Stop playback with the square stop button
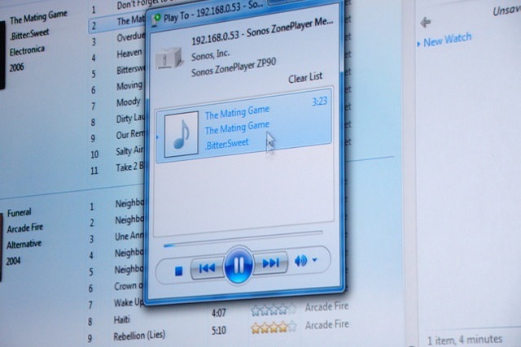This screenshot has height=347, width=521. (179, 271)
